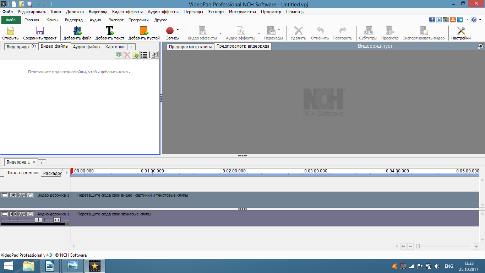
Task: Start recording with the Запись button
Action: coord(170,31)
